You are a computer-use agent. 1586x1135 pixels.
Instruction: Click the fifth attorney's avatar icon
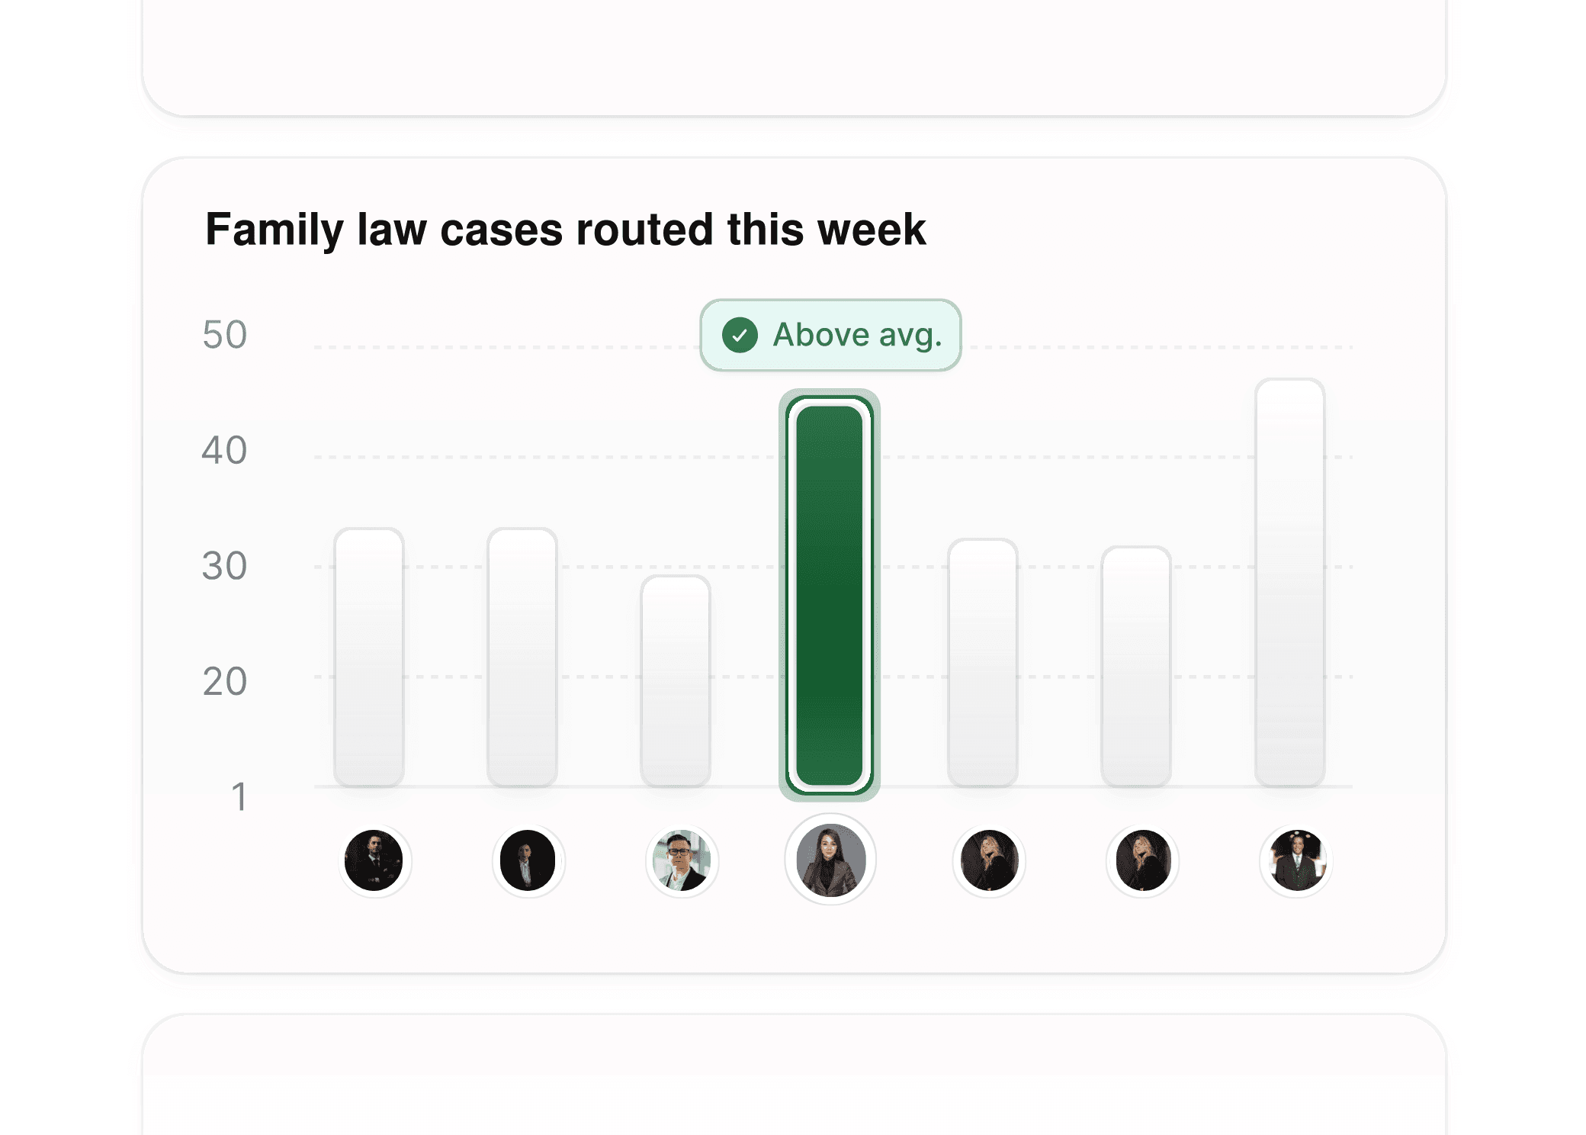point(988,859)
